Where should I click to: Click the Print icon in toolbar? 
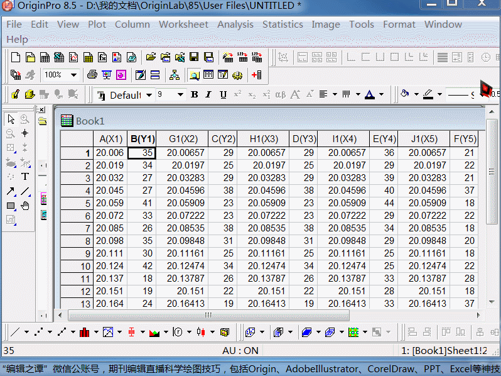[92, 75]
